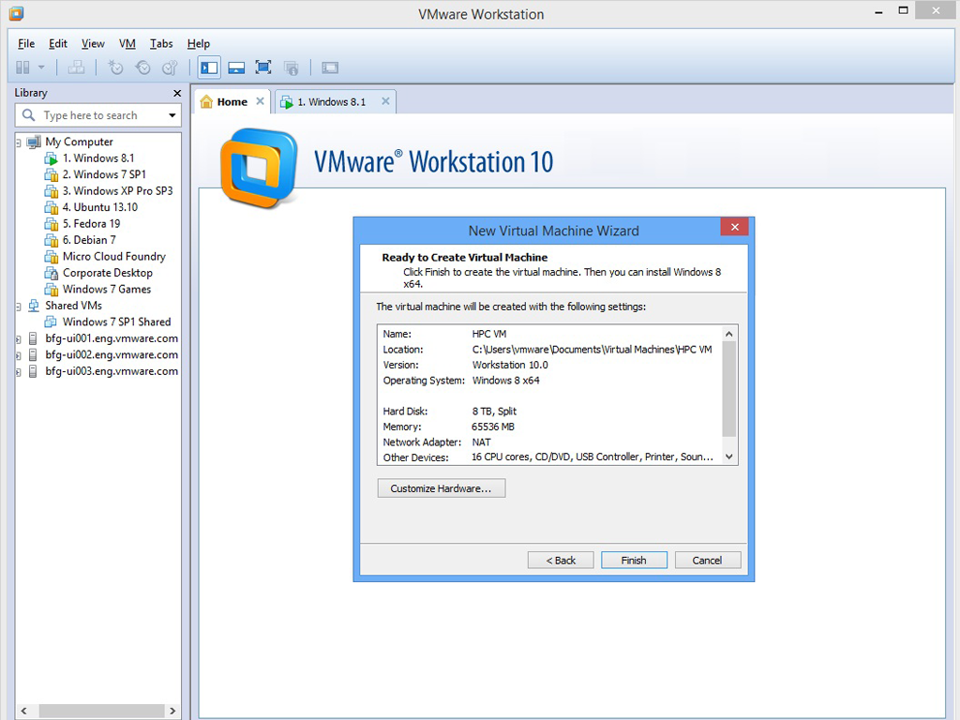The height and width of the screenshot is (720, 960).
Task: Open the power state dropdown arrow
Action: tap(41, 67)
